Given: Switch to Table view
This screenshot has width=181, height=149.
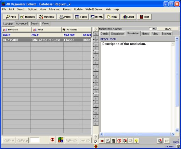Looking at the screenshot, I should [x=81, y=17].
